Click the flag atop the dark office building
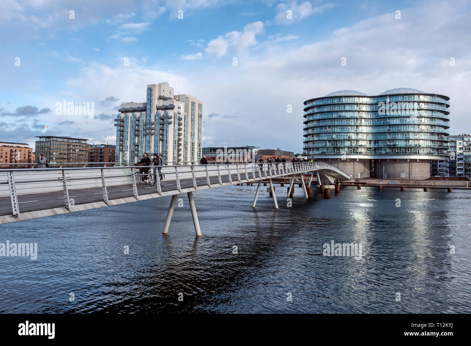 coord(46,129)
